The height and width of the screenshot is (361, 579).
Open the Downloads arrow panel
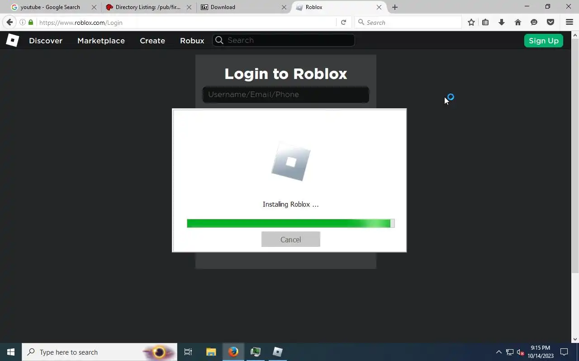pyautogui.click(x=502, y=22)
